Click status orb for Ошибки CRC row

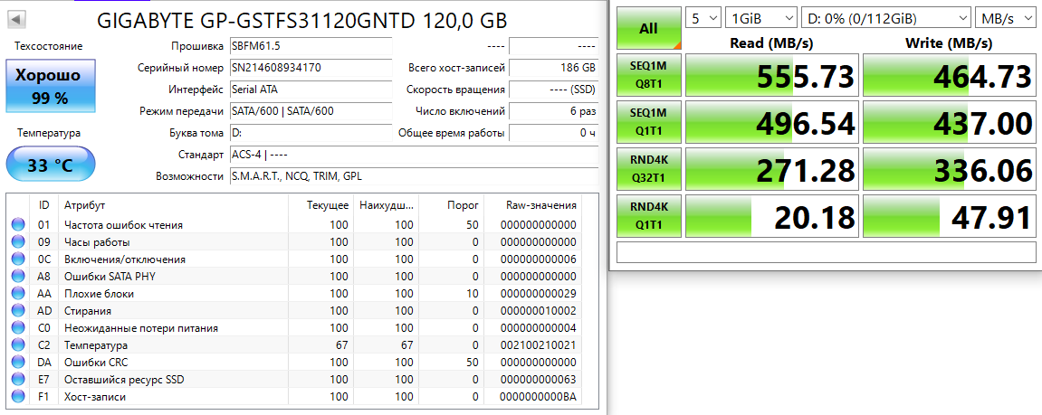(18, 363)
